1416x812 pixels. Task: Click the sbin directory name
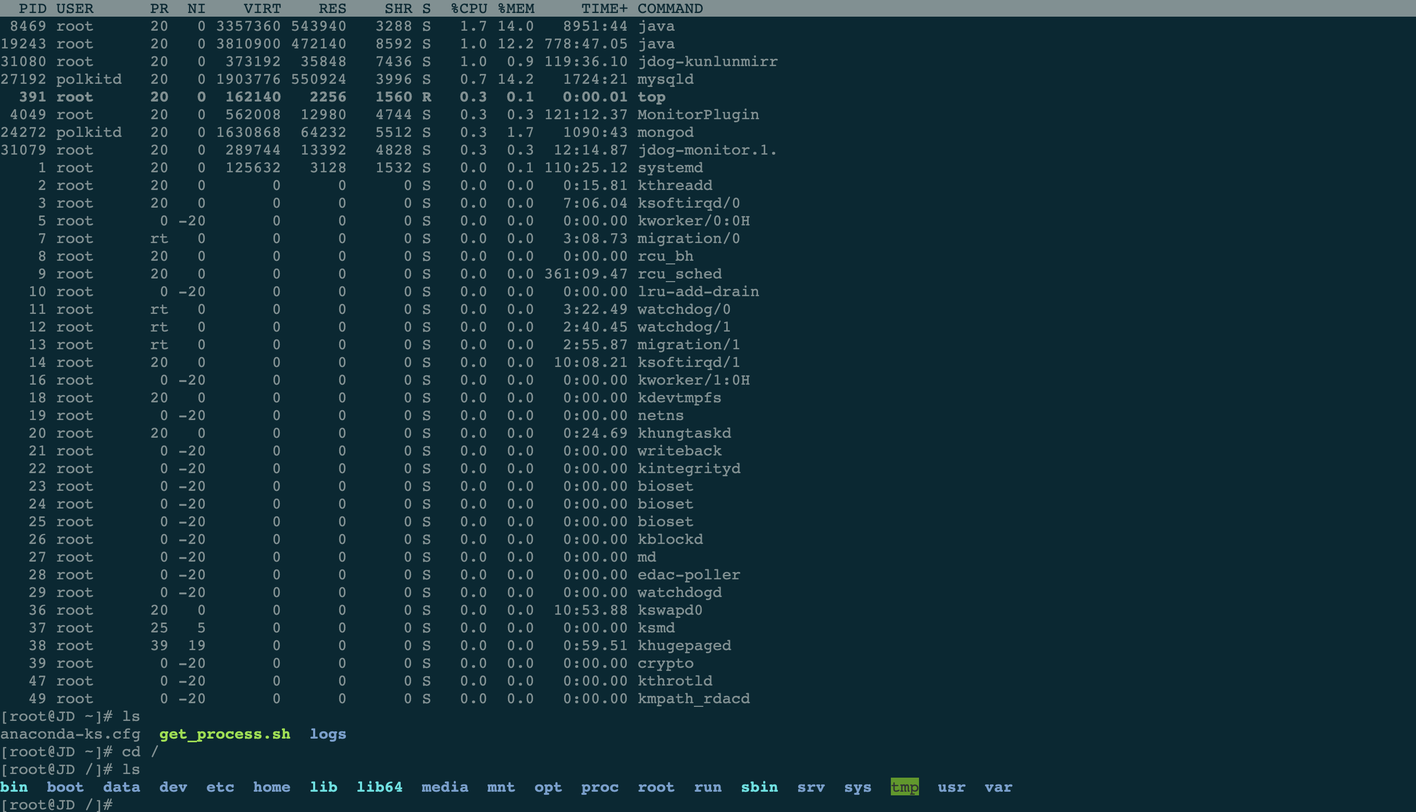click(x=759, y=787)
